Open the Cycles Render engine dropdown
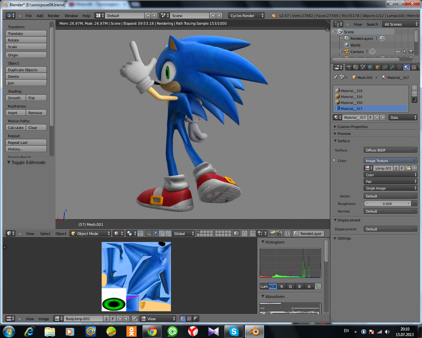422x338 pixels. [x=246, y=15]
